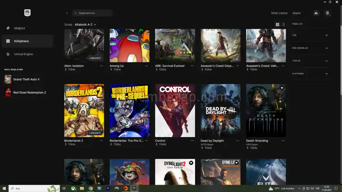Open İstek Listesi link

pyautogui.click(x=279, y=13)
